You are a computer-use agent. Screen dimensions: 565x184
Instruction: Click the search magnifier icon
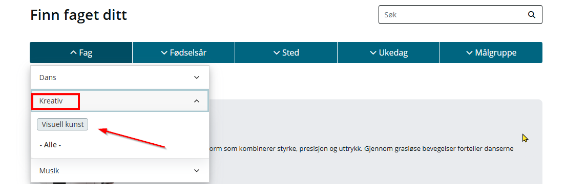click(x=532, y=15)
